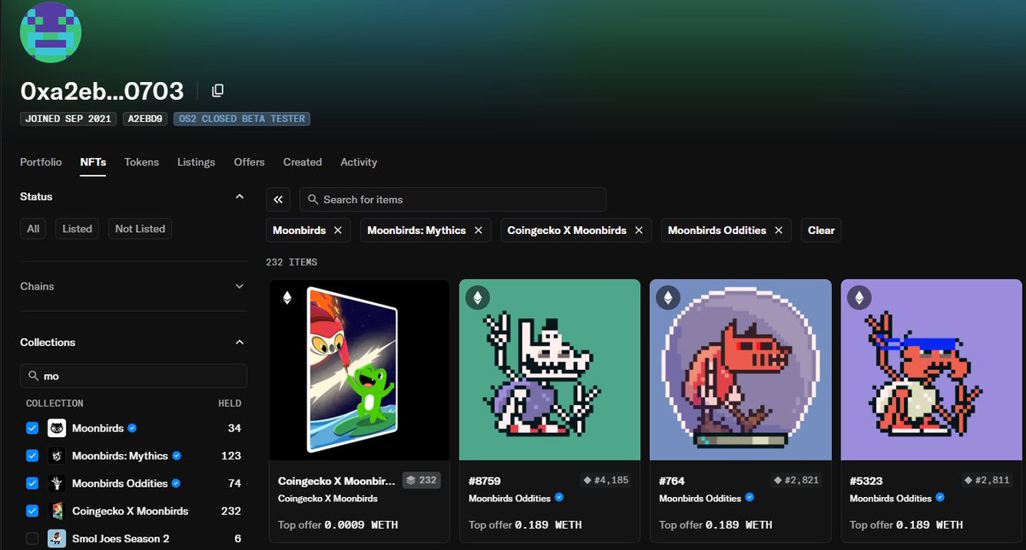Click verified badge next to Moonbirds in sidebar
Viewport: 1026px width, 550px height.
coord(133,428)
